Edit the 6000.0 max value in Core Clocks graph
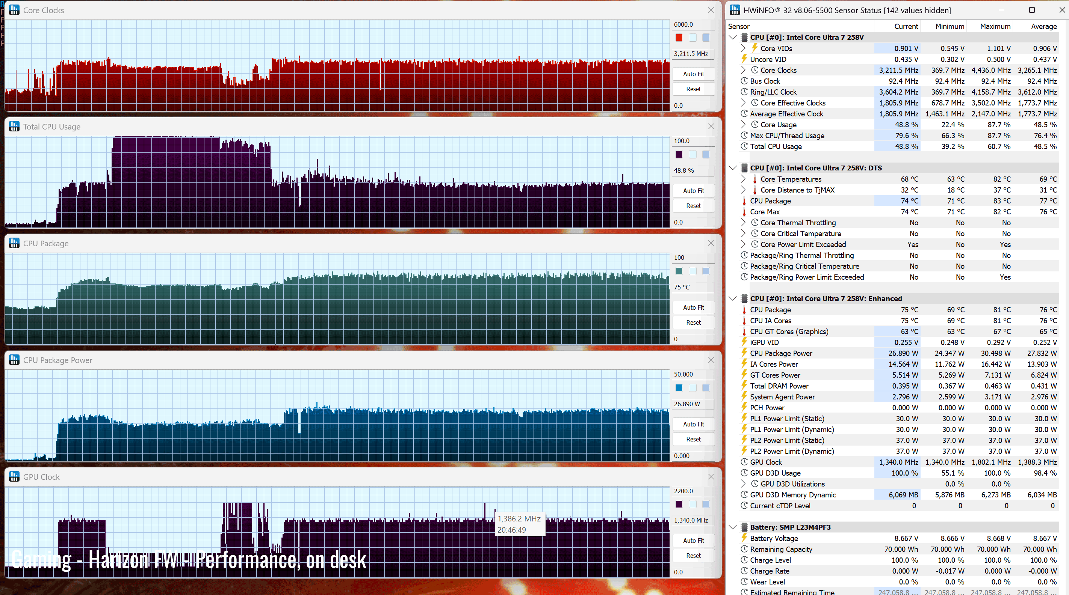The width and height of the screenshot is (1069, 595). tap(693, 24)
